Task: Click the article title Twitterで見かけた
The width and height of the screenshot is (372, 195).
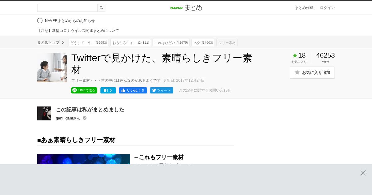Action: (x=162, y=64)
